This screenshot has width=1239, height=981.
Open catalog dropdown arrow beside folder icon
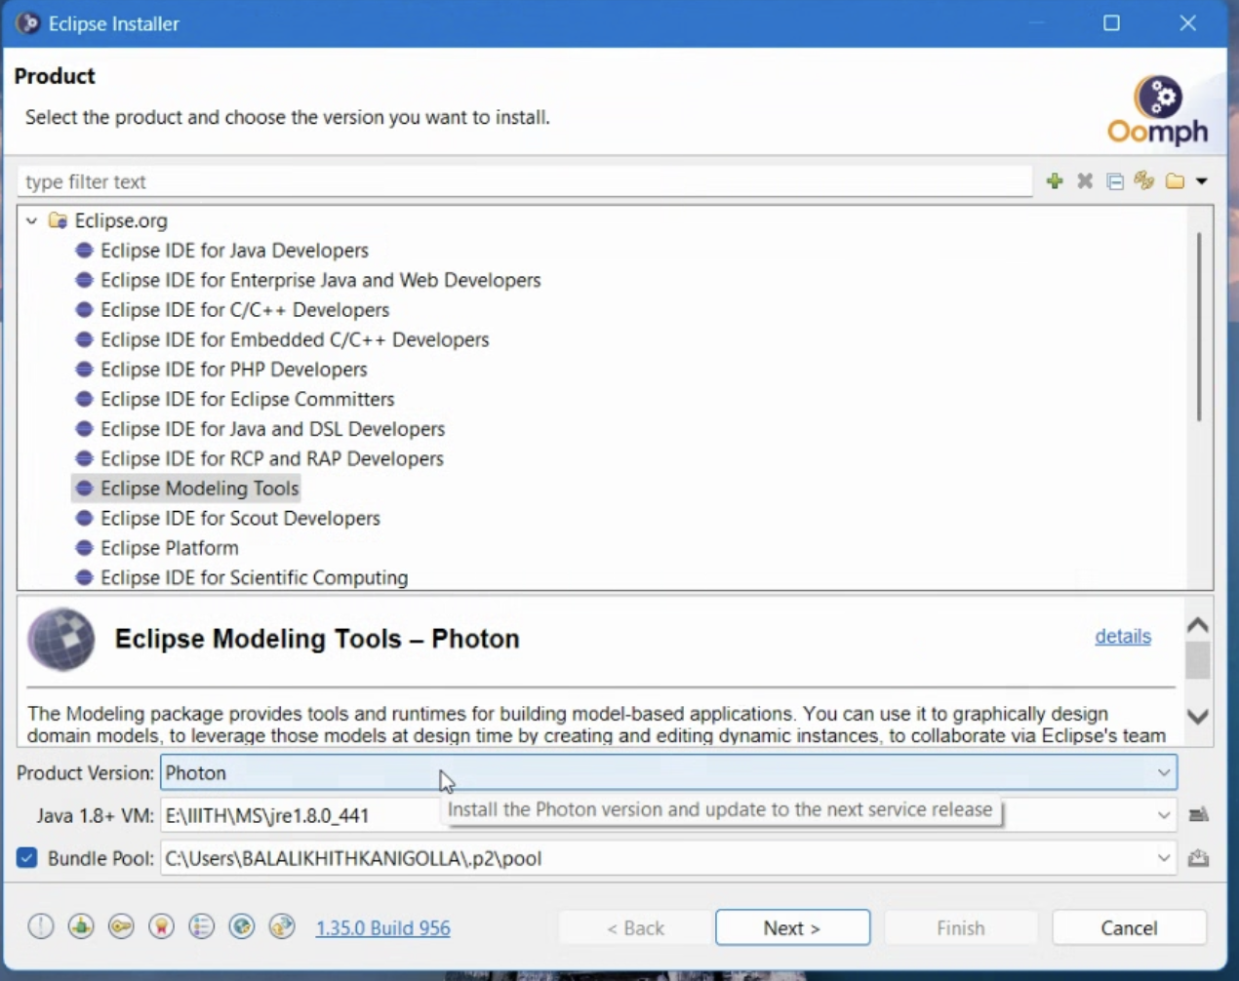pos(1202,181)
